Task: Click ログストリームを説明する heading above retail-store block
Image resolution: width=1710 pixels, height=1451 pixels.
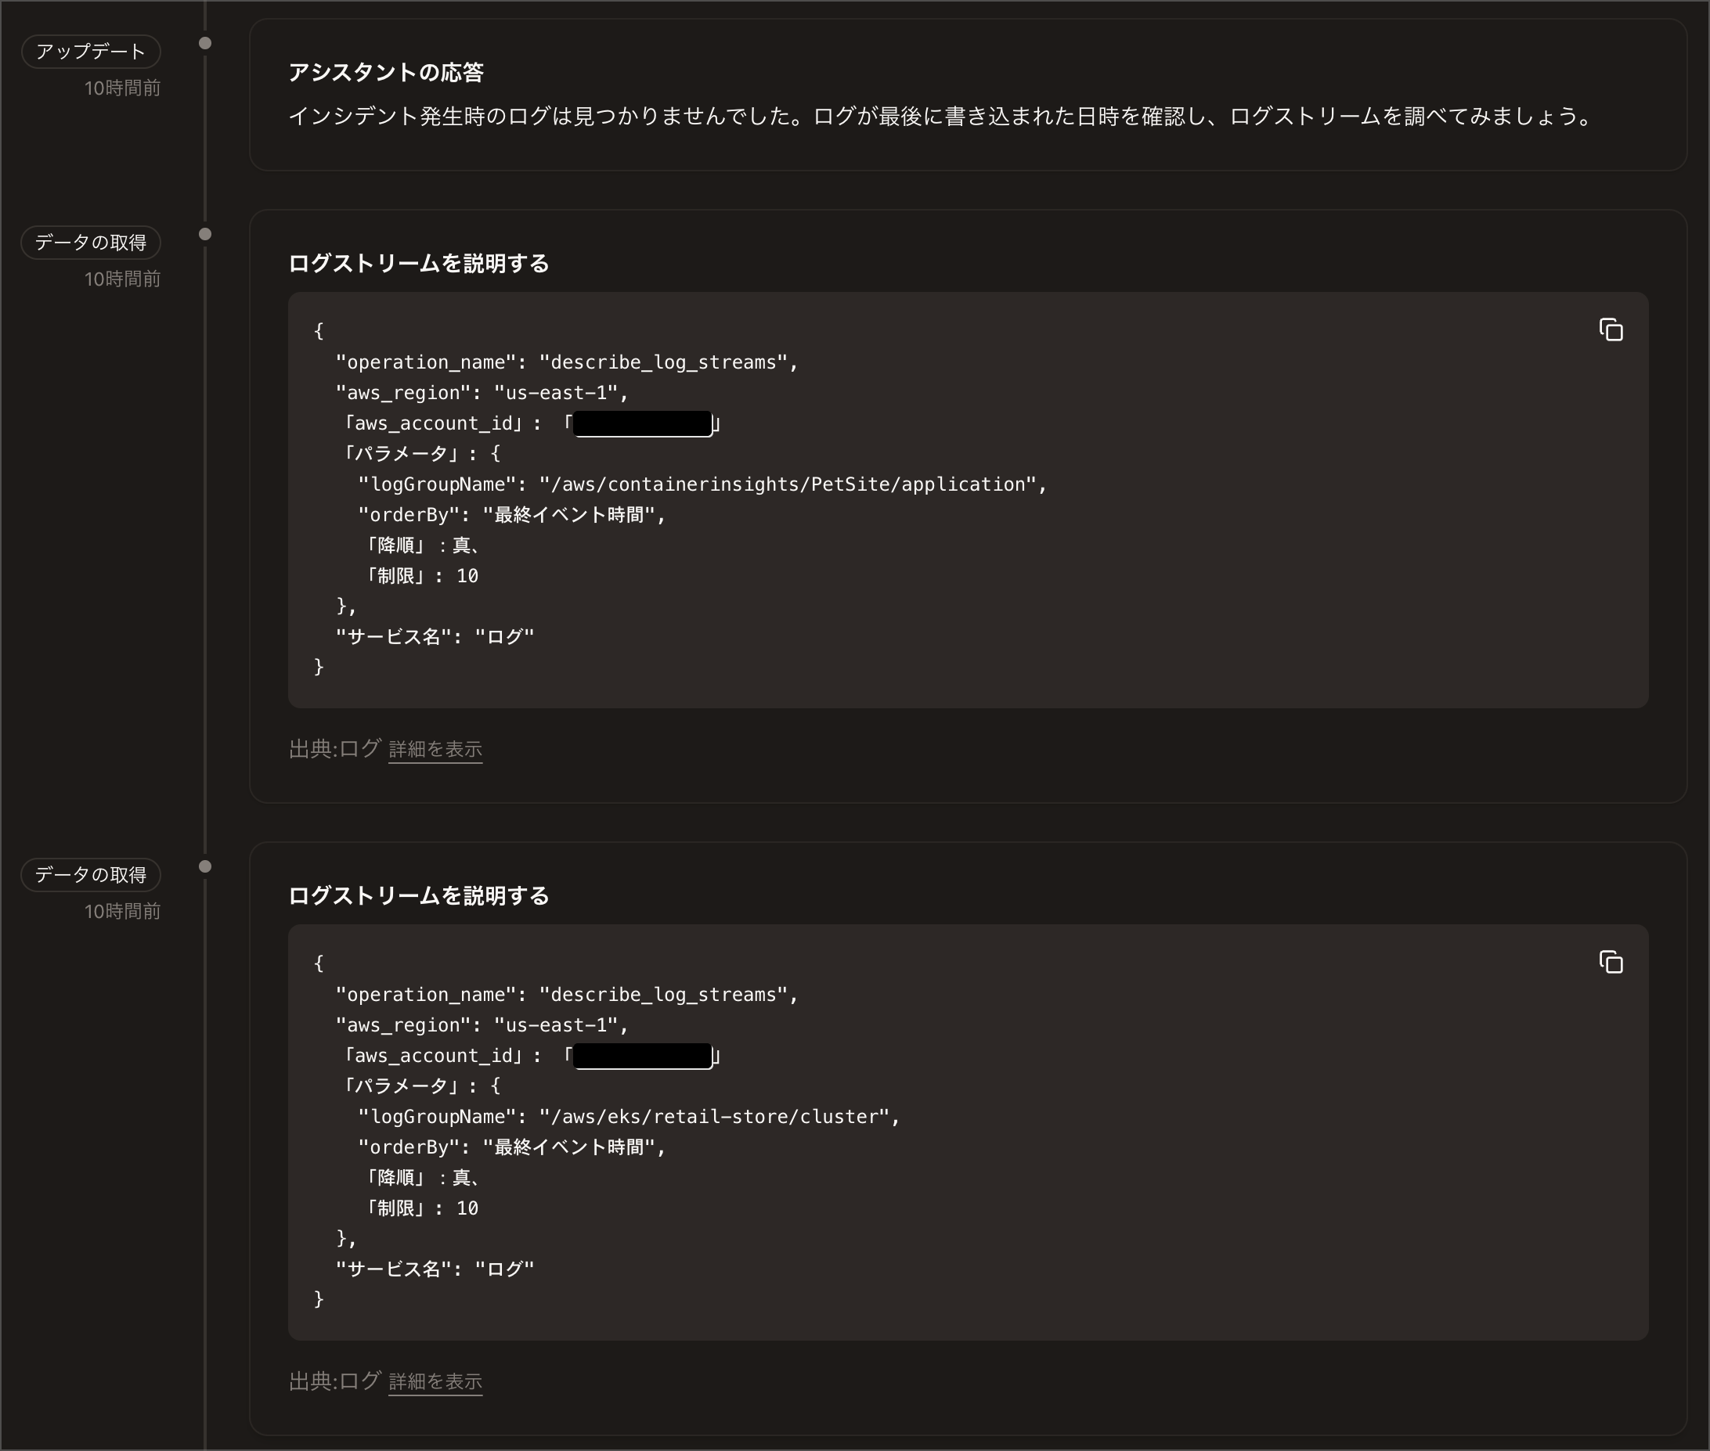Action: pos(418,896)
